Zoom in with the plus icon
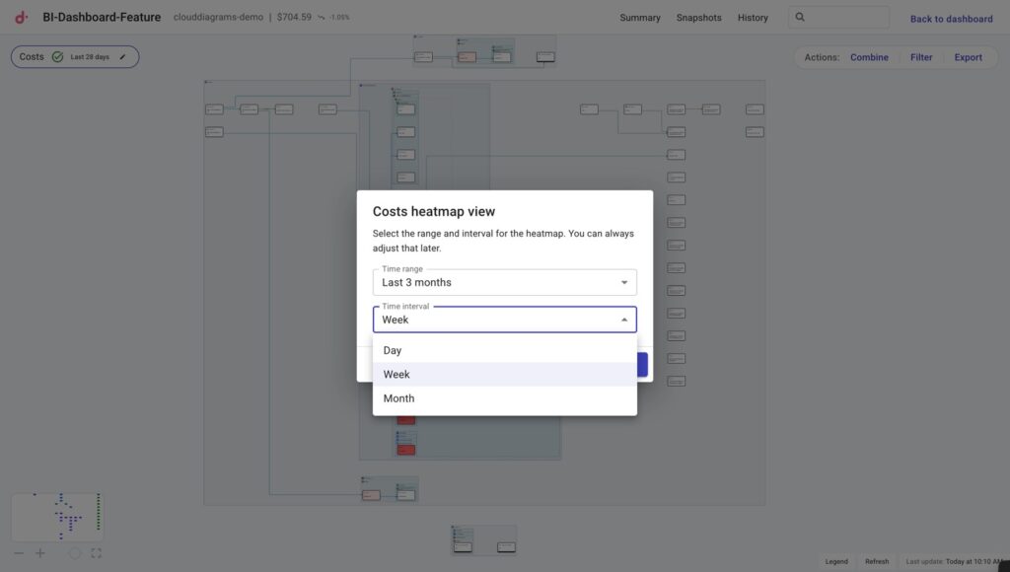This screenshot has height=572, width=1010. (40, 553)
